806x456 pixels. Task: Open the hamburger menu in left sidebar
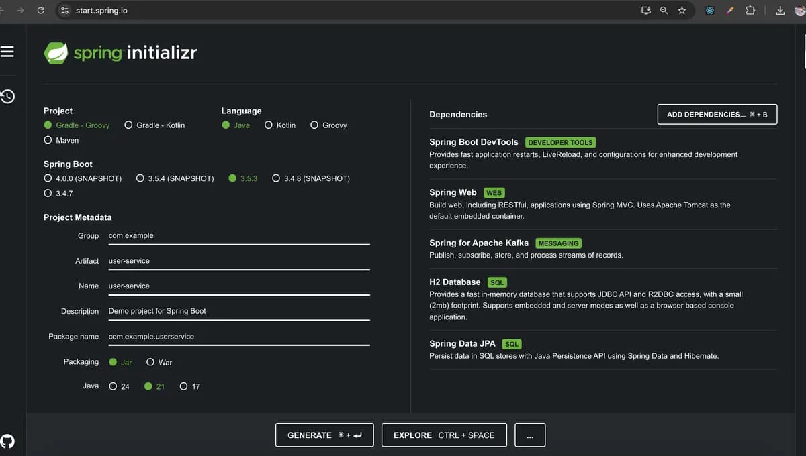coord(7,52)
